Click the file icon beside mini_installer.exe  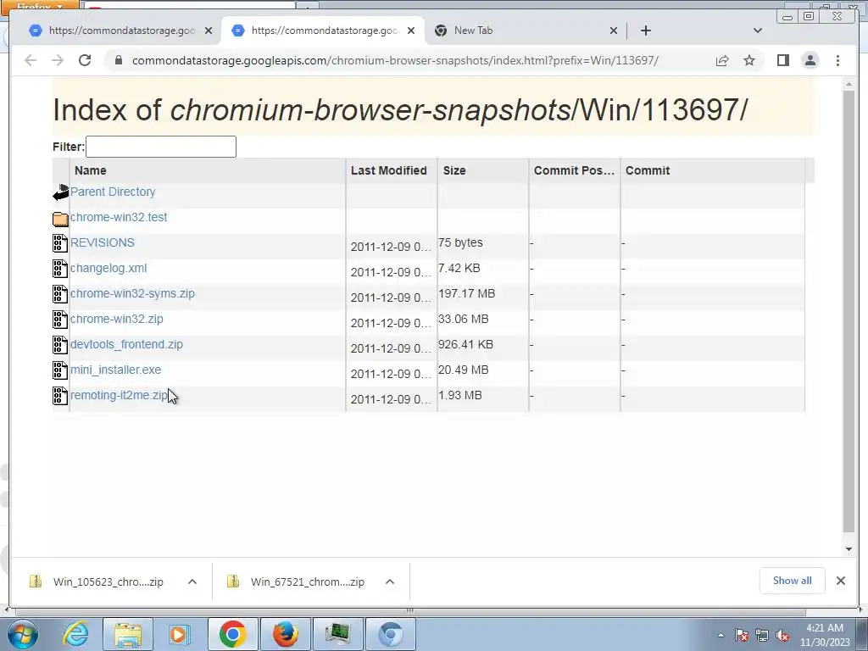60,370
